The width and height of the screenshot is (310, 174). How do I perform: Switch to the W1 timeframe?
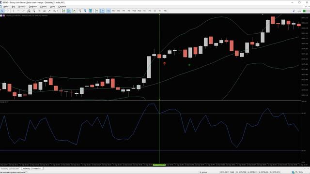tap(160, 11)
